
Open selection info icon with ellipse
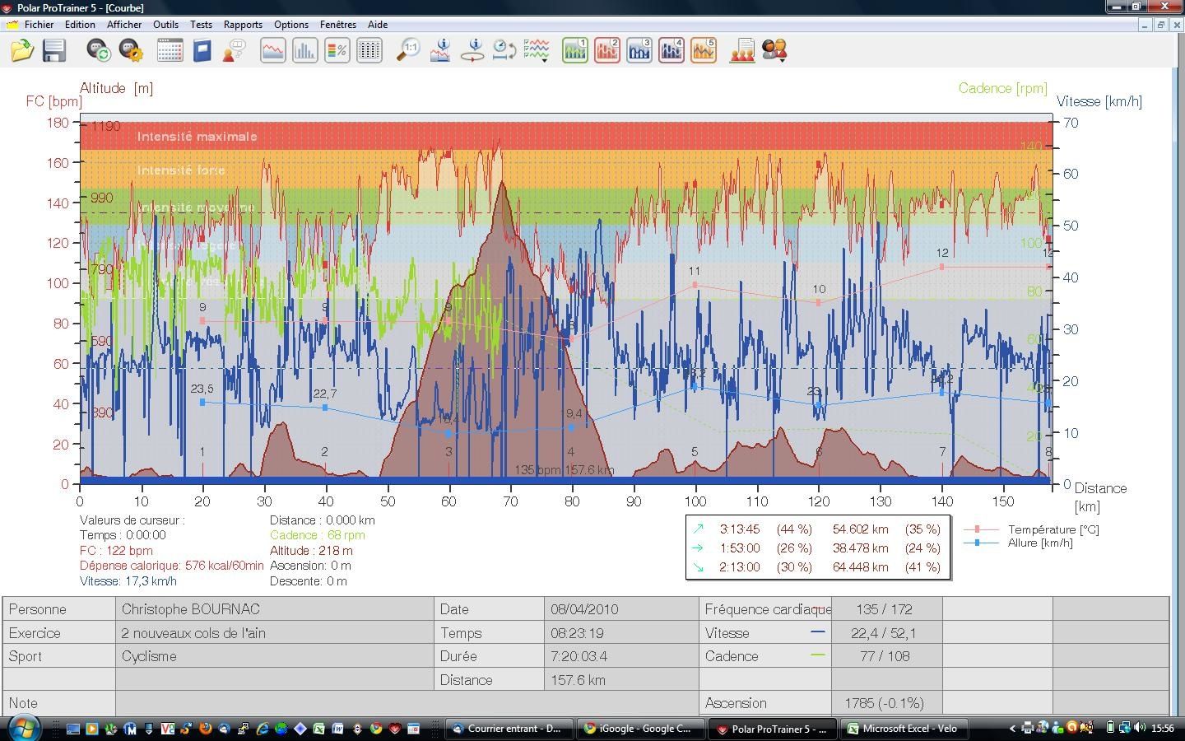[472, 51]
